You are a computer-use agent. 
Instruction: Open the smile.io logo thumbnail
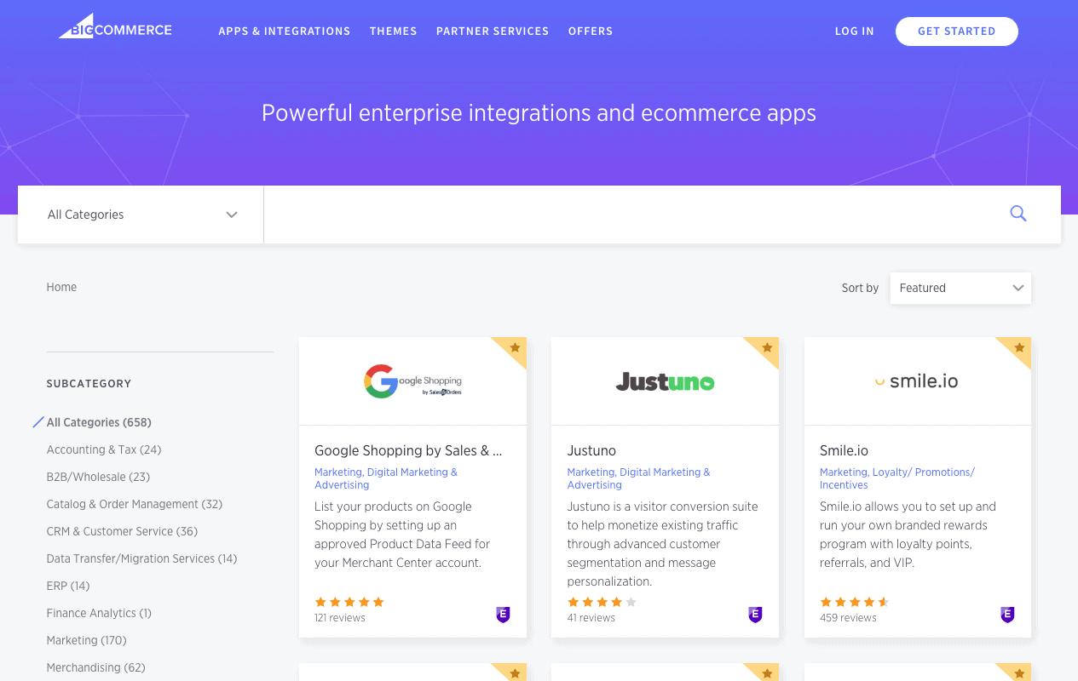pyautogui.click(x=918, y=381)
